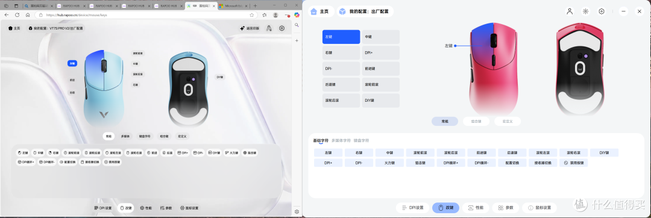Open the hexagon settings icon in desktop app
Screen dimensions: 651x218
(602, 11)
